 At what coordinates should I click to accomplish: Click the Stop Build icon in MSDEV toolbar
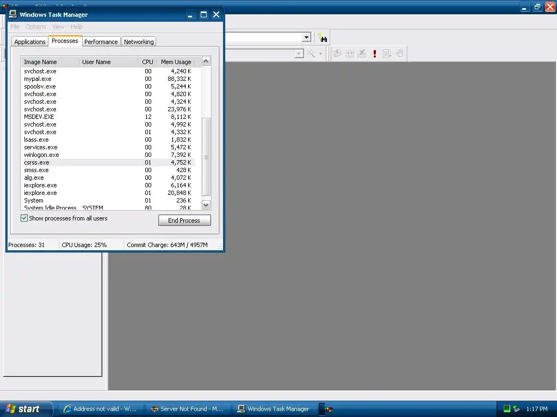[362, 54]
